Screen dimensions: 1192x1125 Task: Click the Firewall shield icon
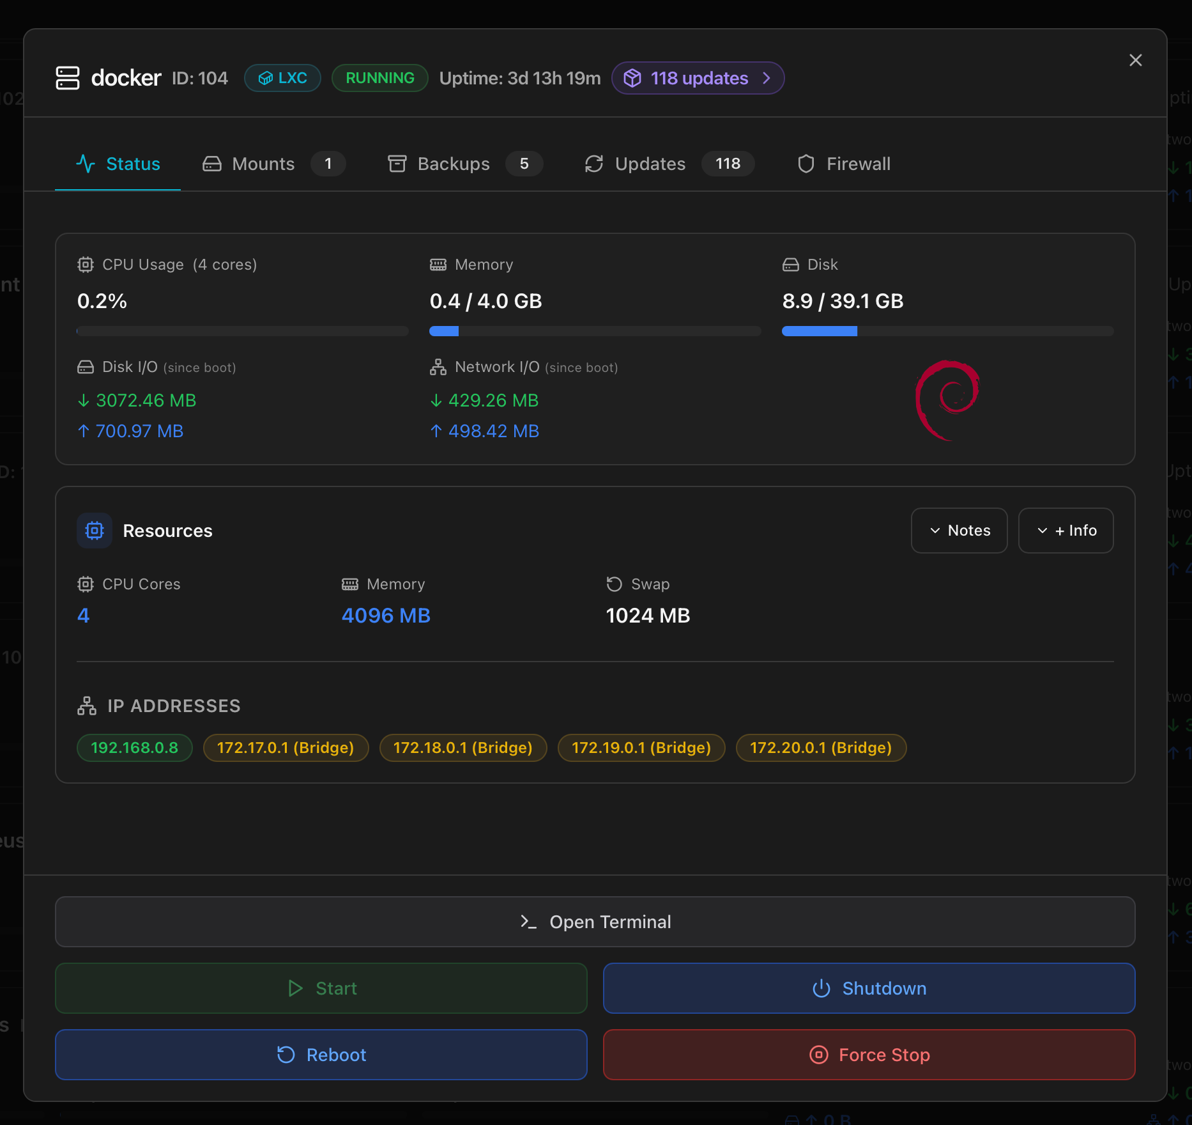click(806, 164)
